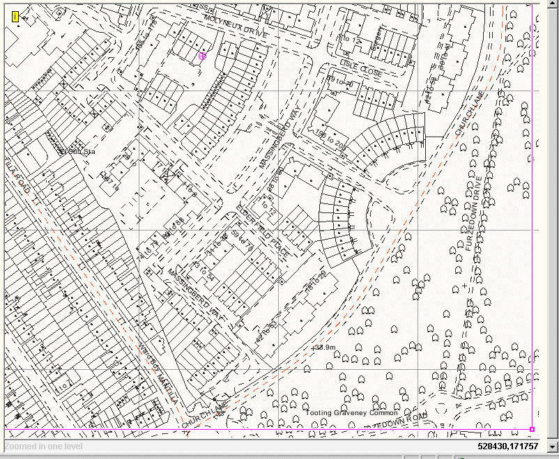Click the Tooting Graveney Common label
The image size is (559, 459).
[x=351, y=412]
